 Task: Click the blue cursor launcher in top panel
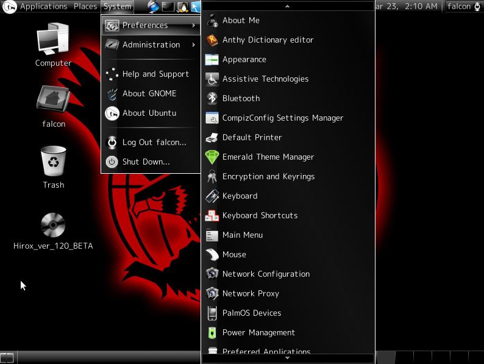pyautogui.click(x=196, y=7)
